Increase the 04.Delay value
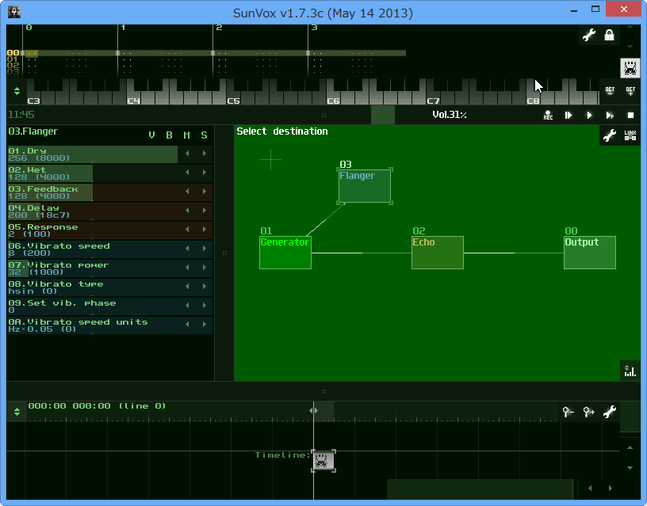 click(x=205, y=210)
